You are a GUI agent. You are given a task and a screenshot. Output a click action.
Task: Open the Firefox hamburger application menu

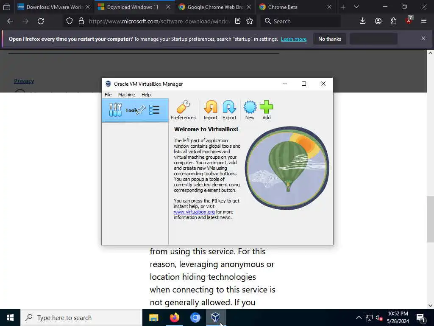click(x=424, y=21)
